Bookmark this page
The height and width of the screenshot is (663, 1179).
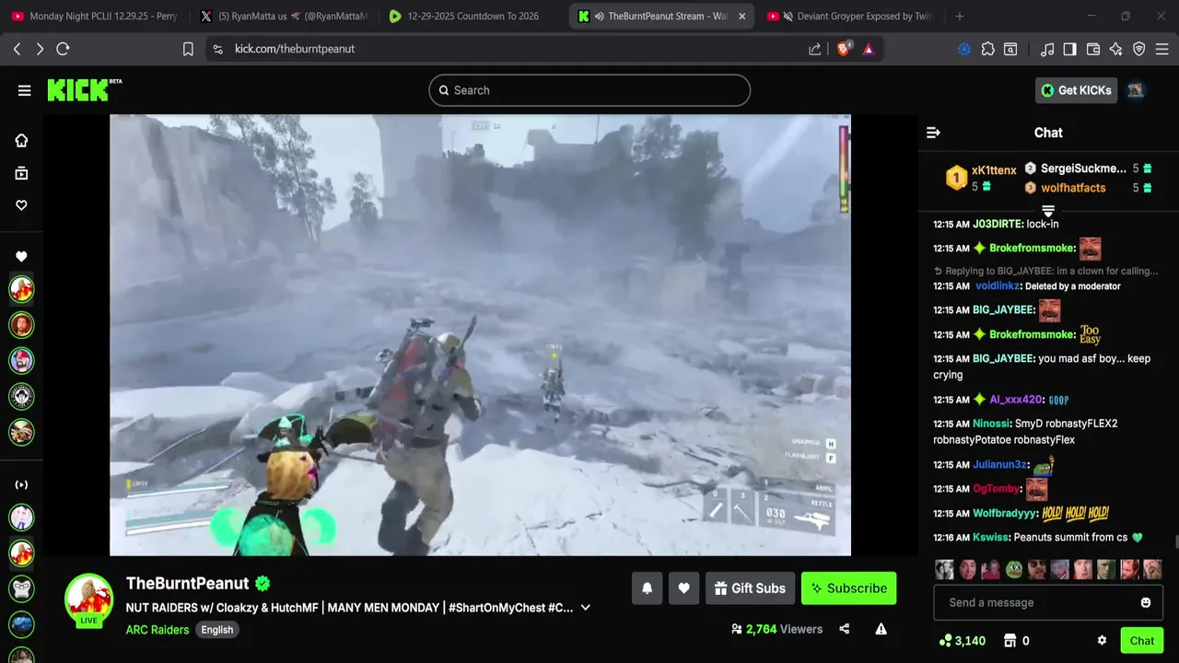(188, 50)
